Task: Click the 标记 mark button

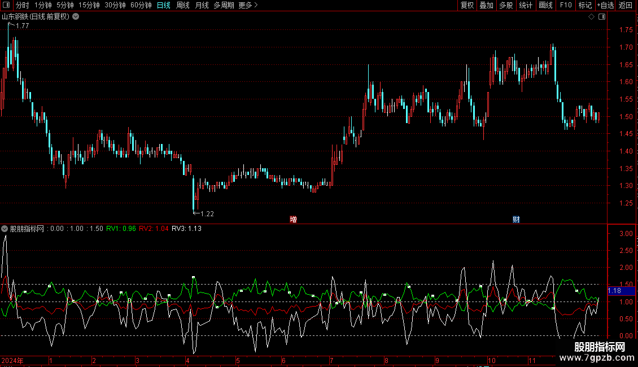Action: pos(585,5)
